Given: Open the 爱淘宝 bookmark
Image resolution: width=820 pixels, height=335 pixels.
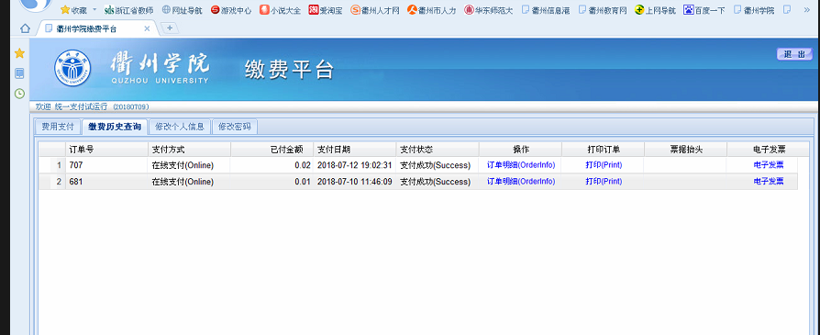Looking at the screenshot, I should pyautogui.click(x=326, y=10).
